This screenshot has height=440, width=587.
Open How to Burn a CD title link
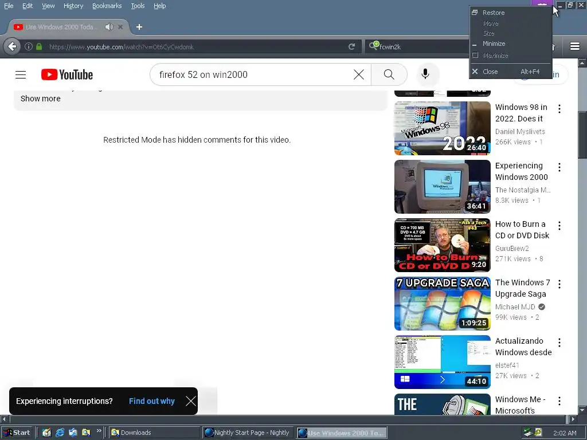click(522, 229)
